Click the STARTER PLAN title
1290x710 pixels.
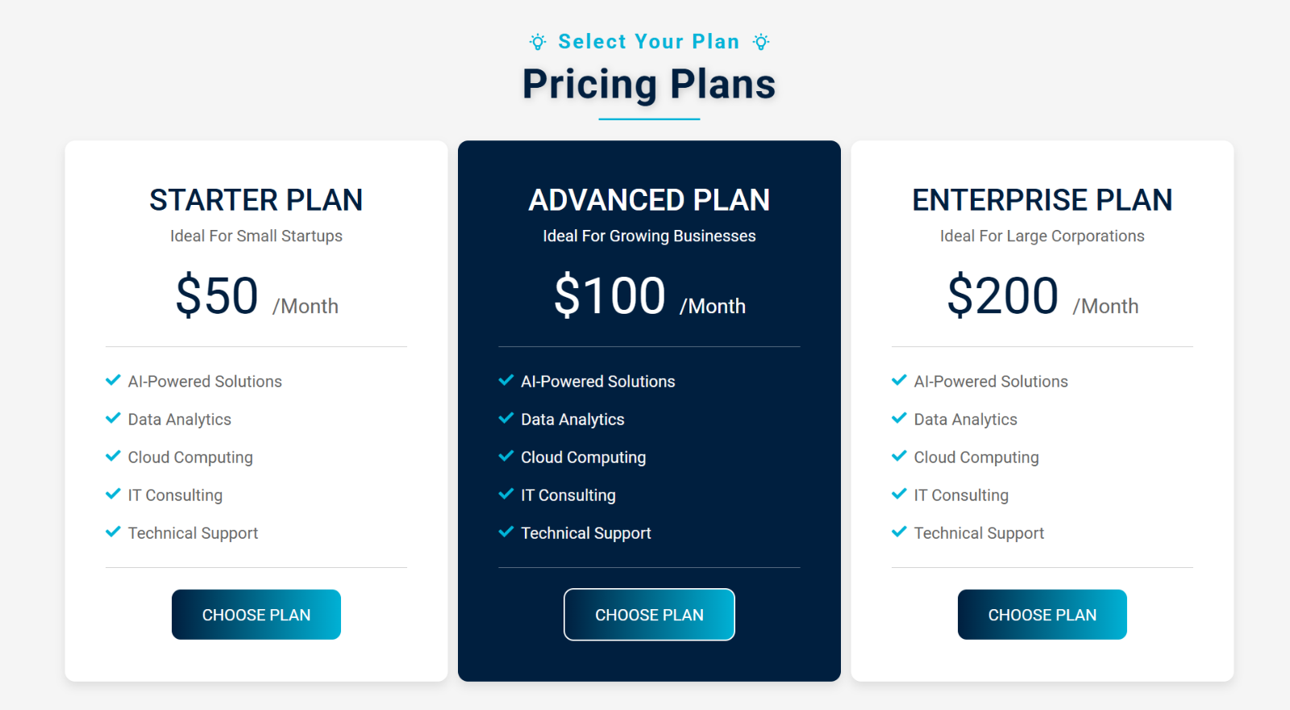tap(256, 200)
